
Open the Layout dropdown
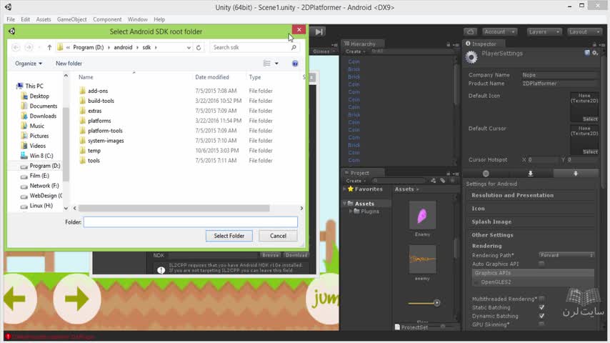584,32
